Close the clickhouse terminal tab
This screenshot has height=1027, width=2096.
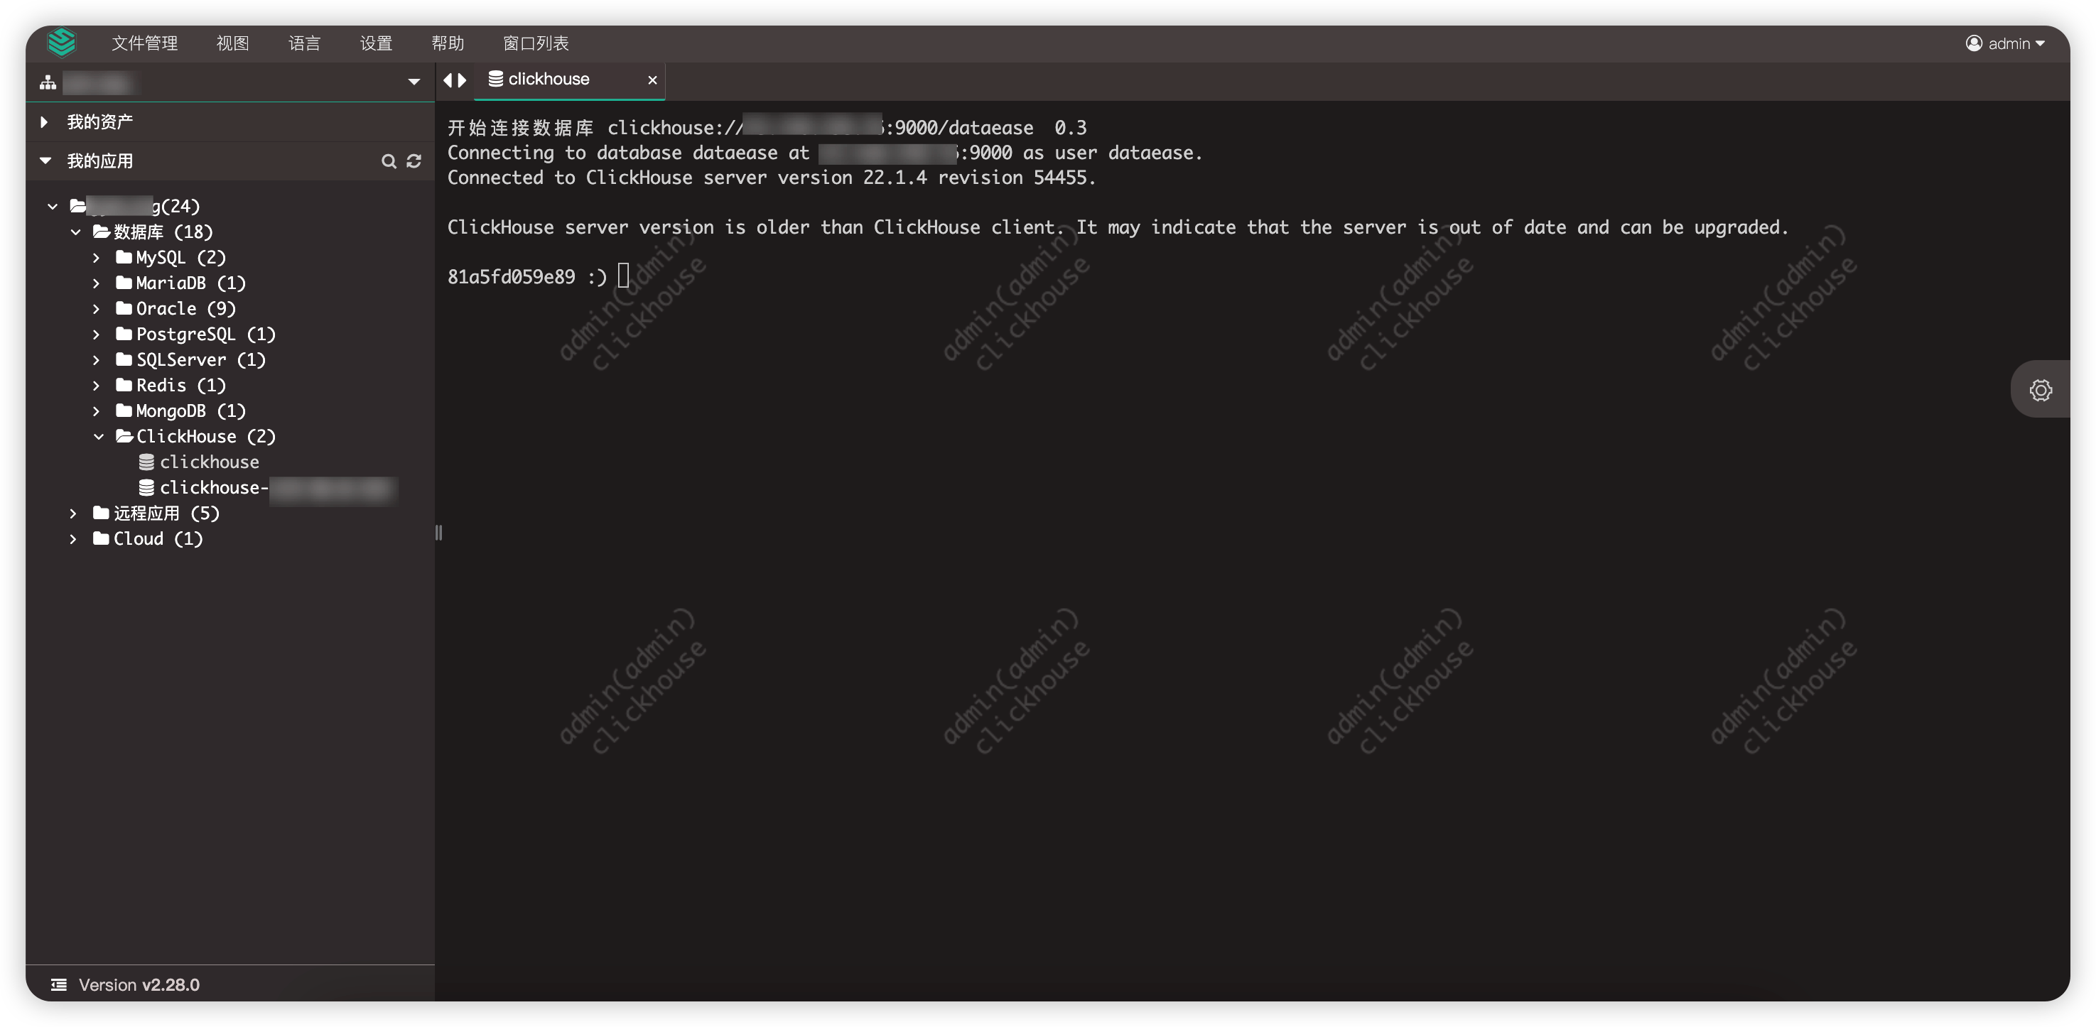point(652,80)
